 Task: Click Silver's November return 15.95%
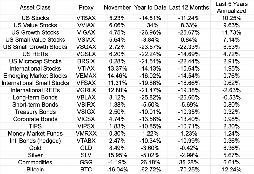point(117,155)
